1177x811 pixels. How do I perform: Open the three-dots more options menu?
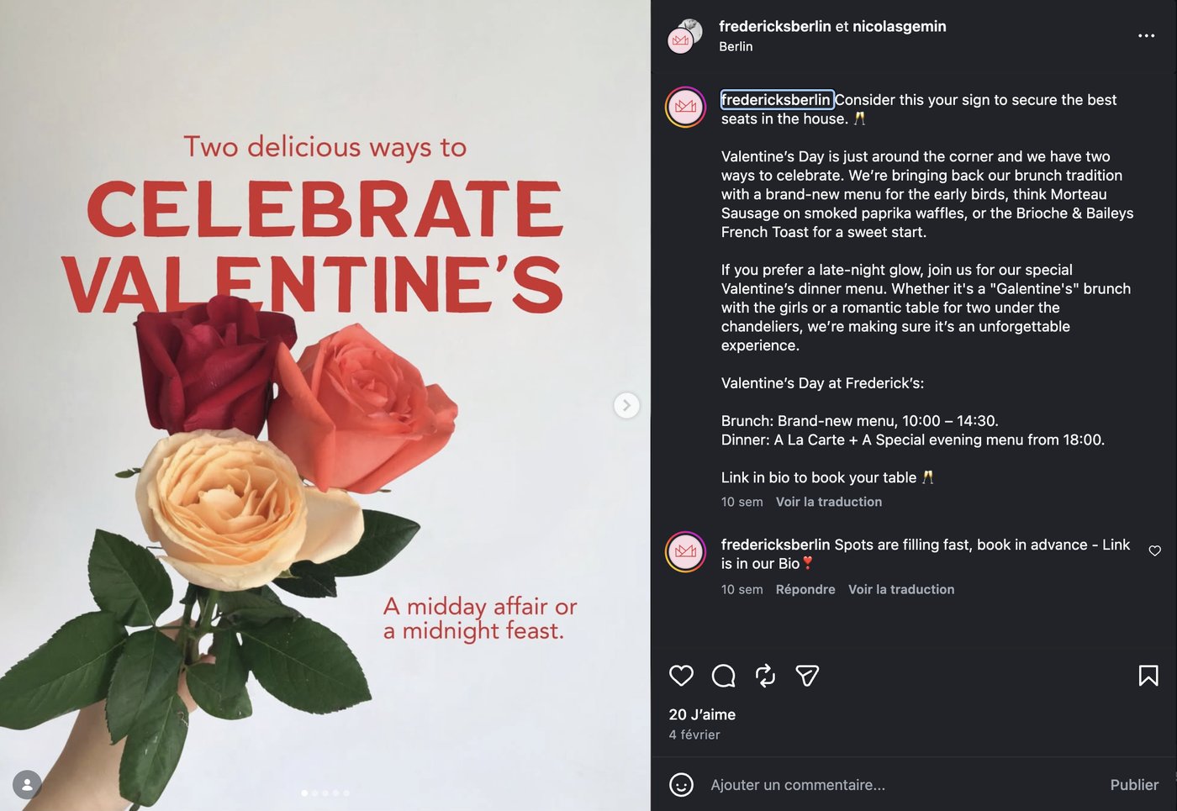1146,36
